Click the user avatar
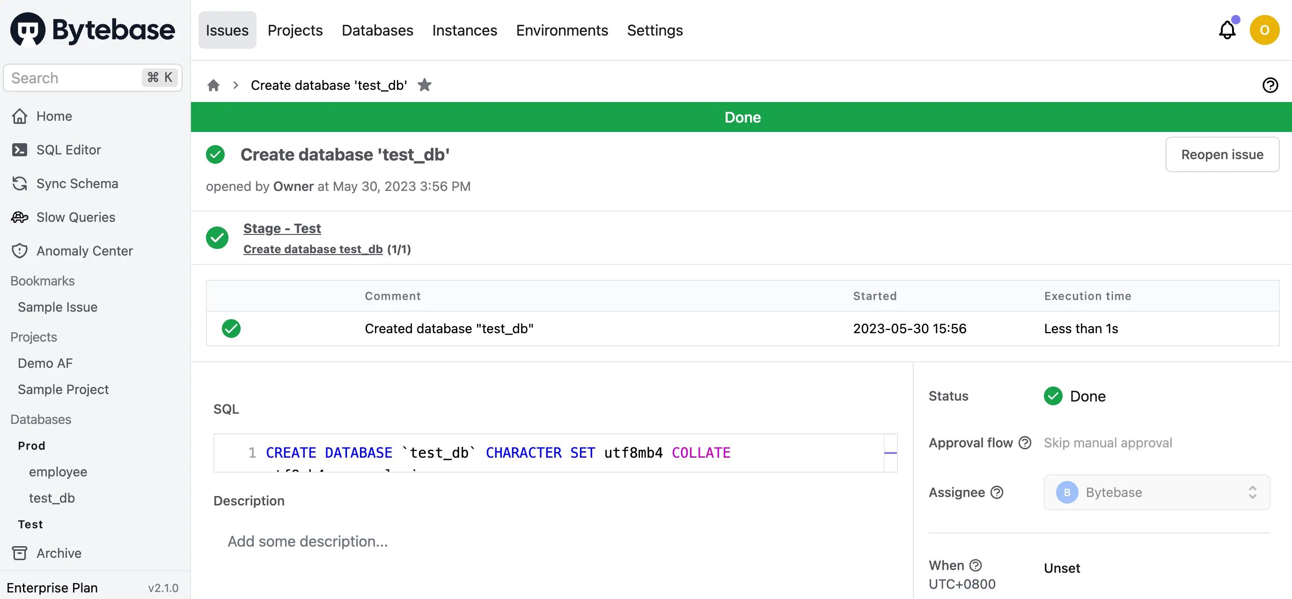 [1265, 29]
